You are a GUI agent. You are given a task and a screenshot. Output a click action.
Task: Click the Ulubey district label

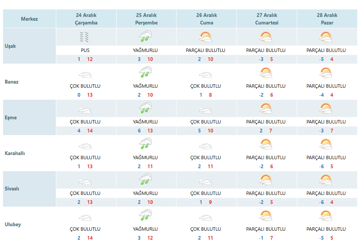(13, 224)
